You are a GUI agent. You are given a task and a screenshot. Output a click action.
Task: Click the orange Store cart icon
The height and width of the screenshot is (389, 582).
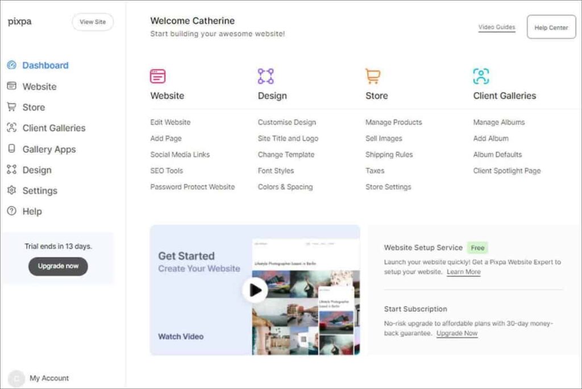(x=373, y=75)
